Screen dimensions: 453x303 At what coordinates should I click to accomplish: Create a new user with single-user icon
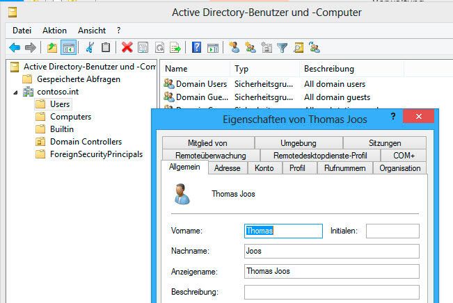[234, 47]
